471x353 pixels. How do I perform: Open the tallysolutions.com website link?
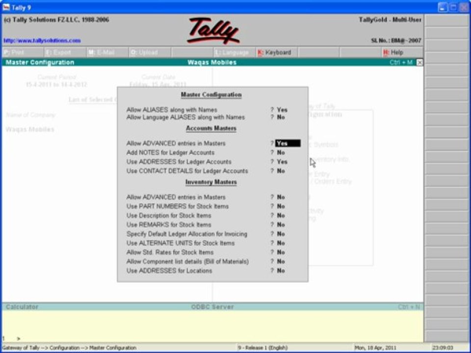(x=42, y=41)
